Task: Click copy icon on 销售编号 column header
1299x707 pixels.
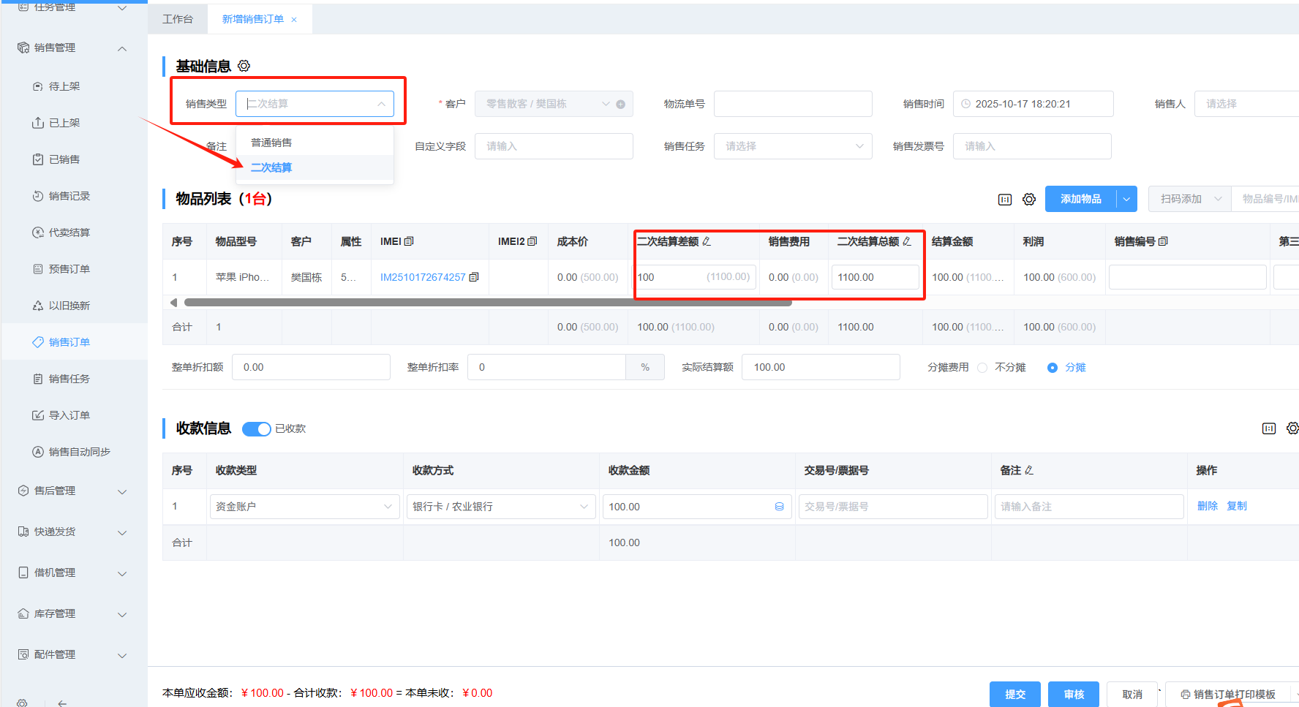Action: 1163,241
